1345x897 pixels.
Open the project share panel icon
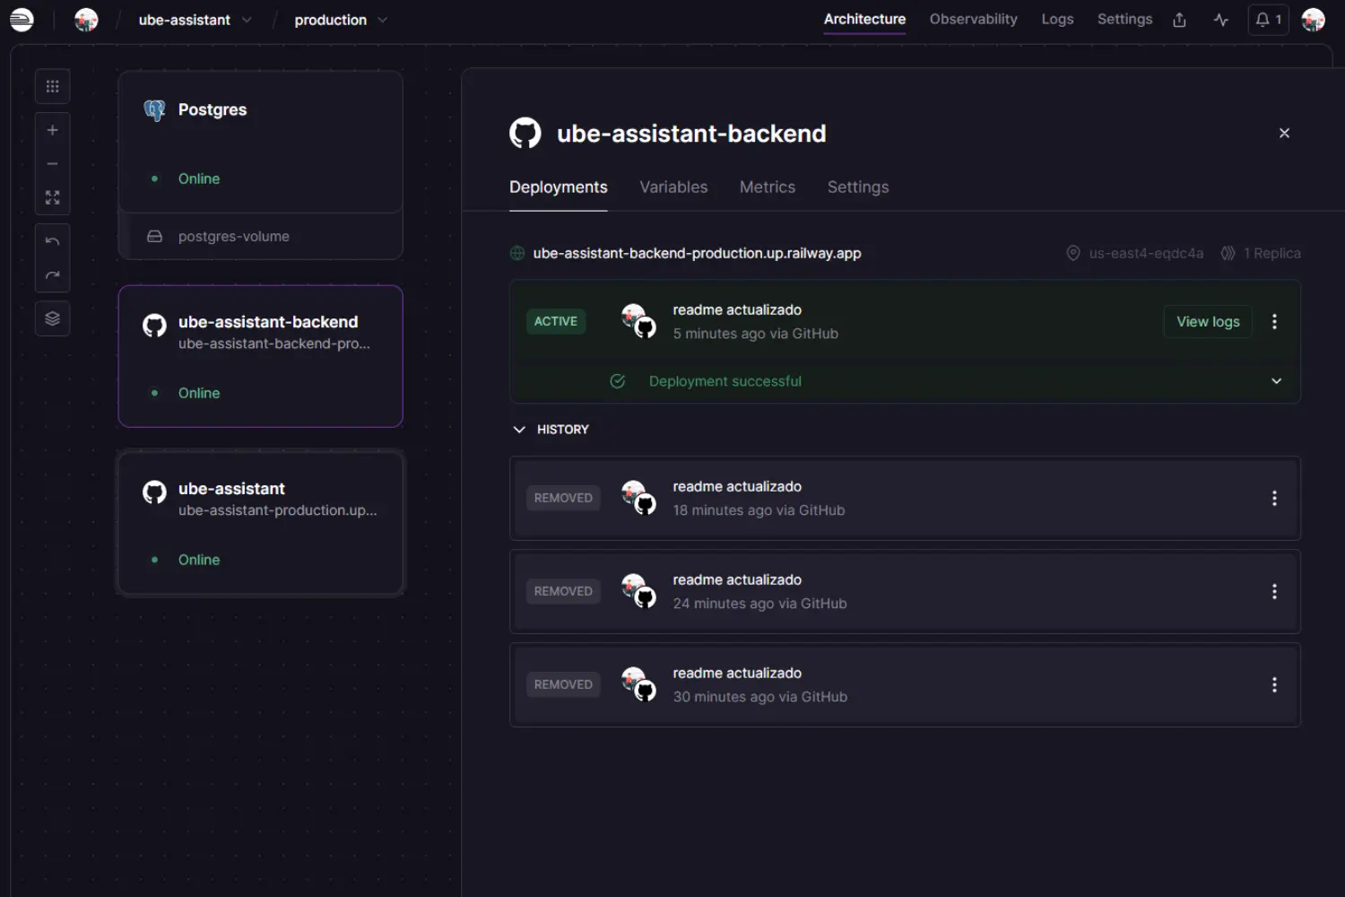[x=1179, y=19]
